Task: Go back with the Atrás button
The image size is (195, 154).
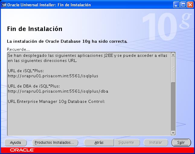Action: pyautogui.click(x=99, y=143)
